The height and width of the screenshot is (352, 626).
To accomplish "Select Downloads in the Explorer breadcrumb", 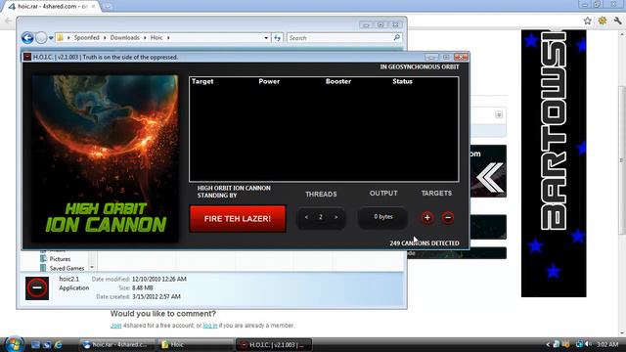I will click(x=125, y=37).
